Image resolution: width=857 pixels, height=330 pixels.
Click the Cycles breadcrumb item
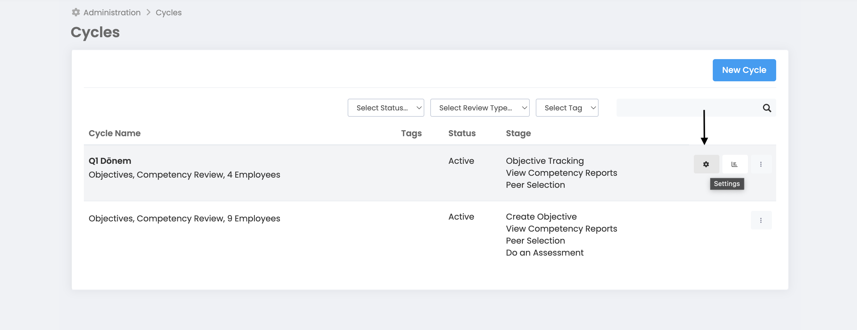(x=168, y=13)
